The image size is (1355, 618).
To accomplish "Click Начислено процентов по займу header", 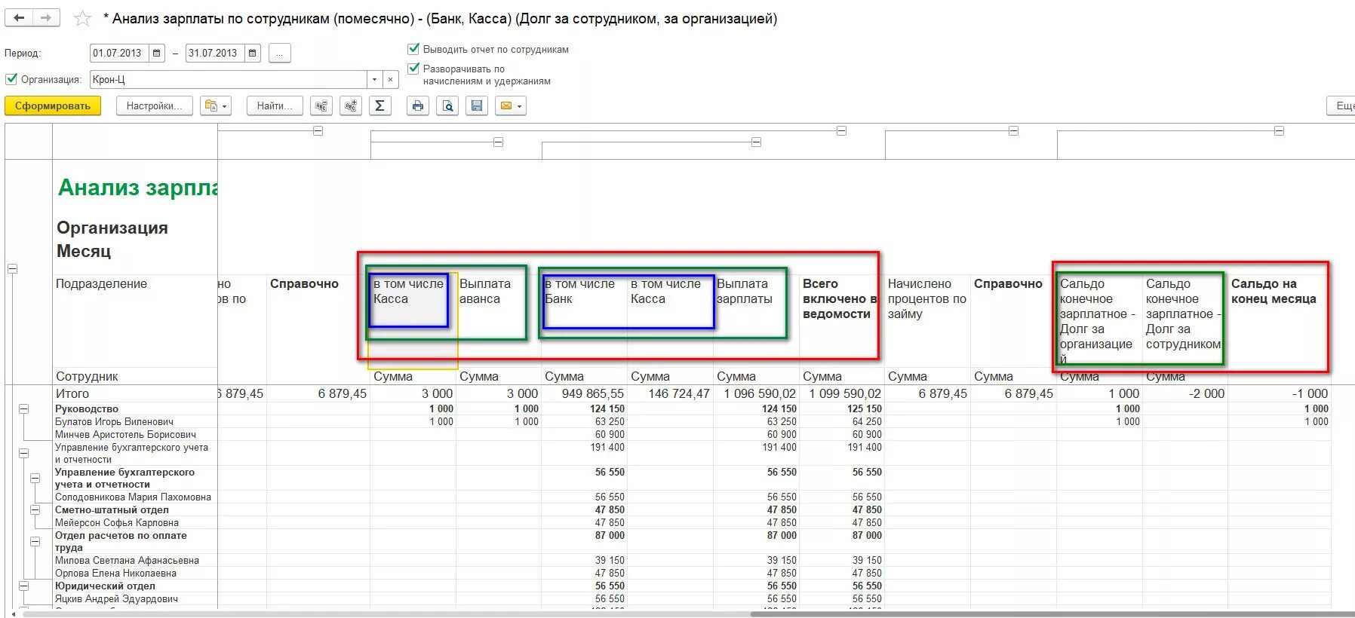I will click(x=927, y=321).
